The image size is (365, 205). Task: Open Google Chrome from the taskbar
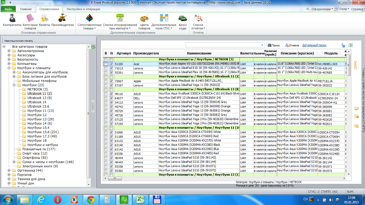point(91,199)
